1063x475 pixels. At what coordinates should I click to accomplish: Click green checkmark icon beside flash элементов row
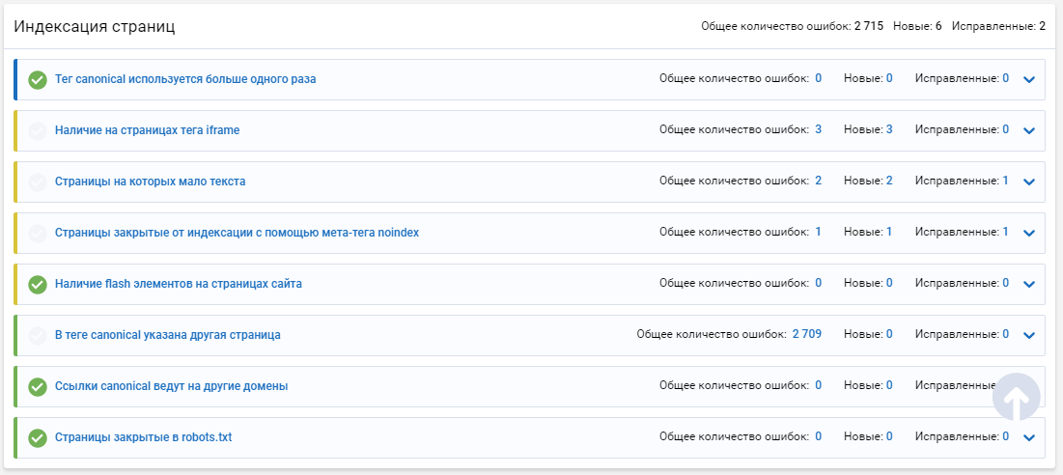38,284
